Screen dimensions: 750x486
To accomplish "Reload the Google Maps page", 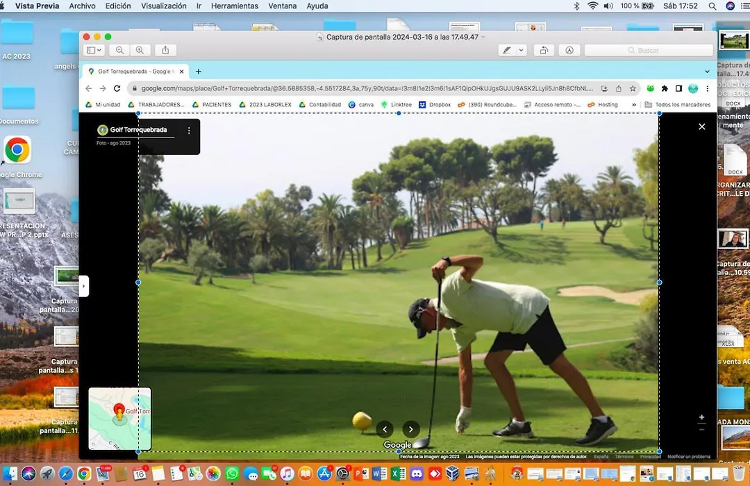I will [117, 88].
